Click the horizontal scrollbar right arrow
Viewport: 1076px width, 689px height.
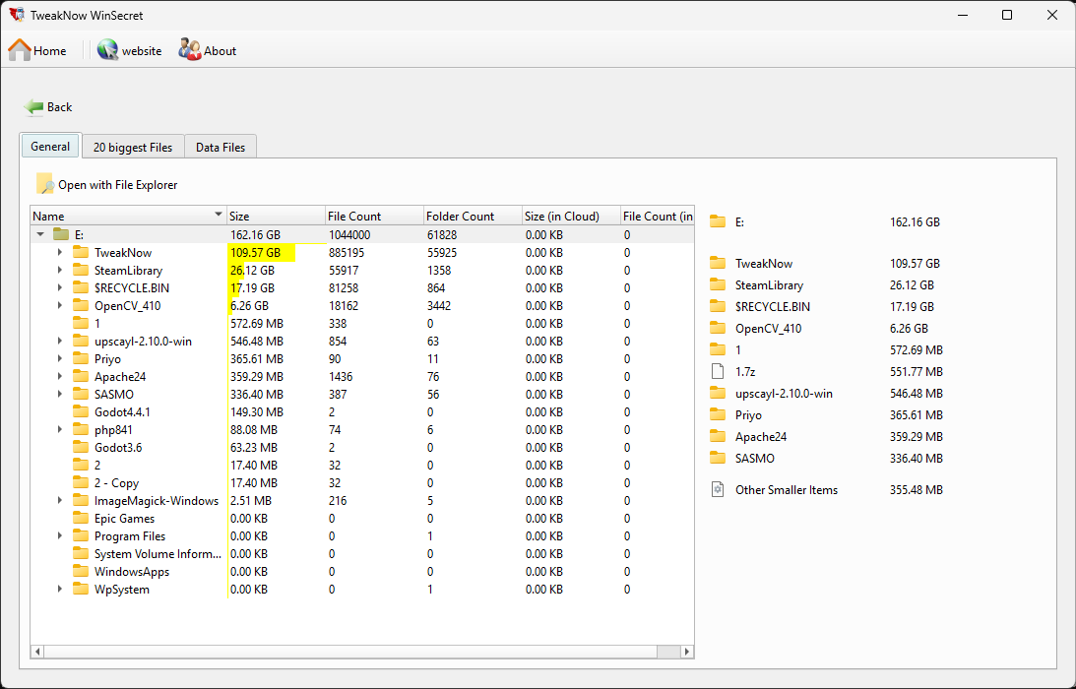pos(686,652)
